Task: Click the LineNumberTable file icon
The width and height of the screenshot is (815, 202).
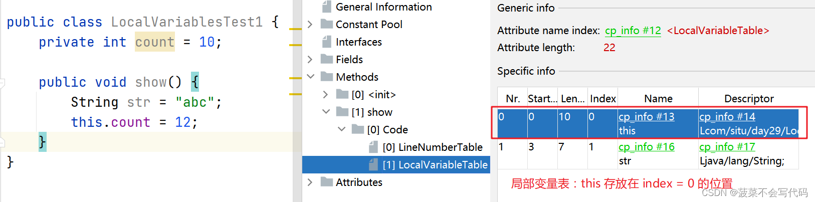Action: click(x=373, y=147)
